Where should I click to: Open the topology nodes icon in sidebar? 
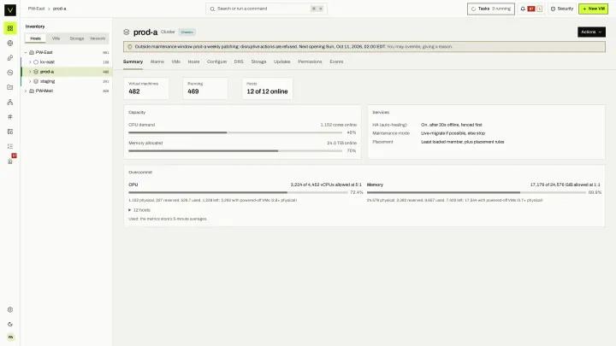pyautogui.click(x=10, y=102)
